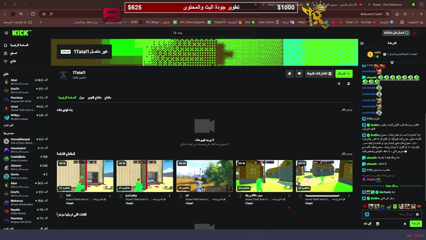The width and height of the screenshot is (426, 240).
Task: Click the Get KICKs button in header
Action: pos(397,33)
